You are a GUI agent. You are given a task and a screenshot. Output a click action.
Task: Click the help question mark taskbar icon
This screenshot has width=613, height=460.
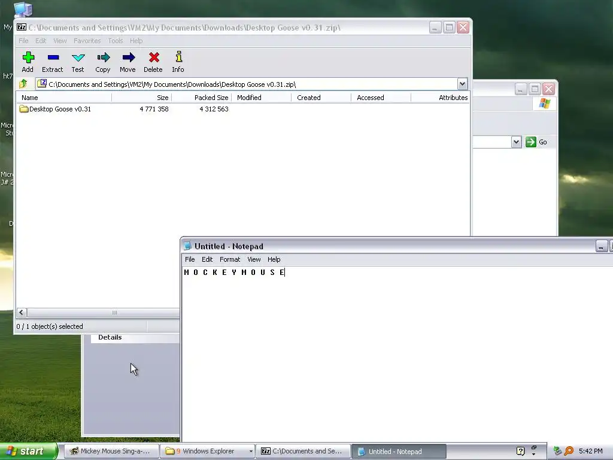(520, 452)
